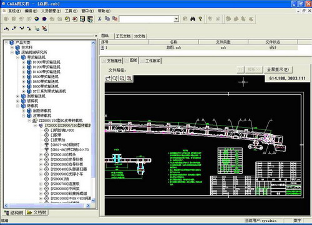The height and width of the screenshot is (225, 312).
Task: Click the blue sphere icon in main toolbar
Action: point(37,19)
